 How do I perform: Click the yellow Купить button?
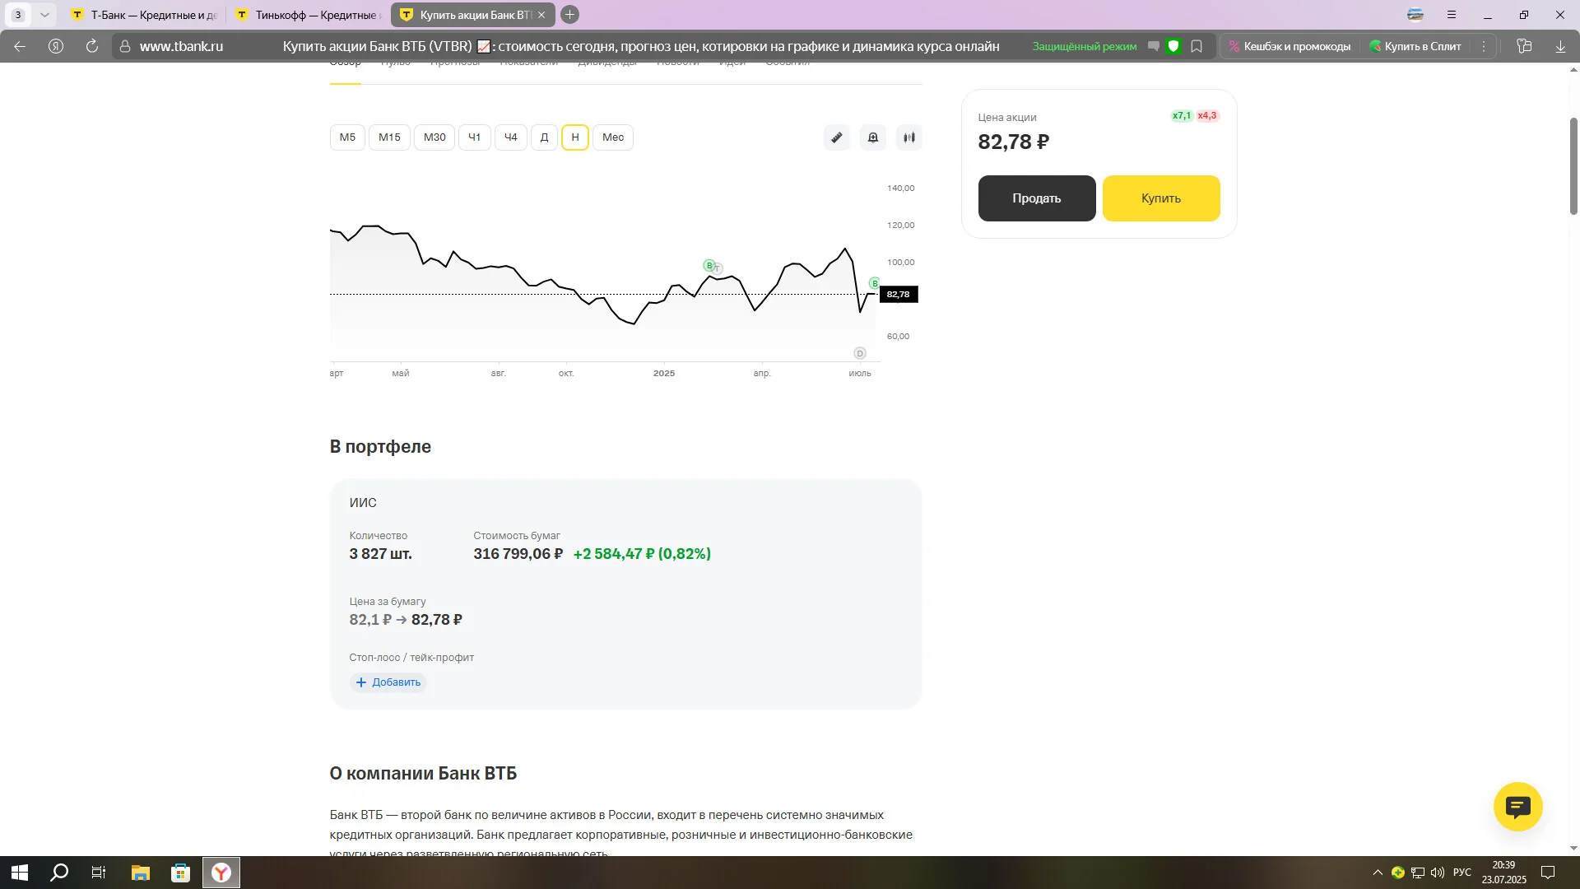click(x=1161, y=198)
